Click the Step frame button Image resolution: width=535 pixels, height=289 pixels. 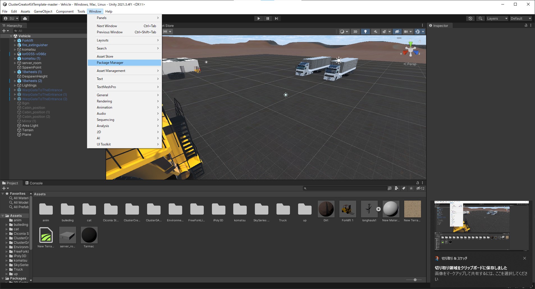tap(276, 18)
